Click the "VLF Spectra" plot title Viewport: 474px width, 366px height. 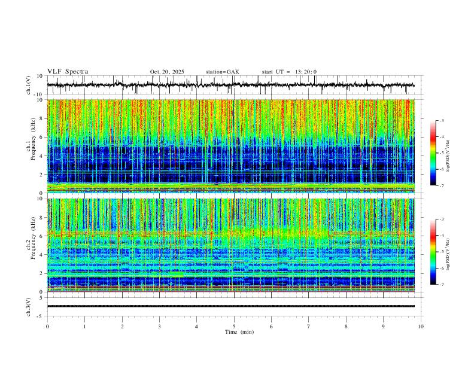68,72
